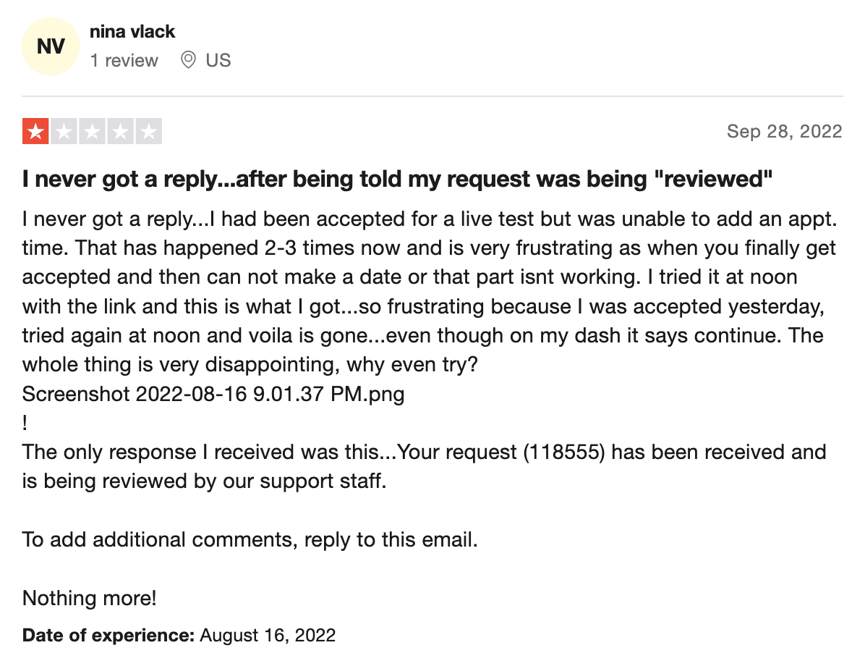Open review title 'I never got a reply'

397,179
